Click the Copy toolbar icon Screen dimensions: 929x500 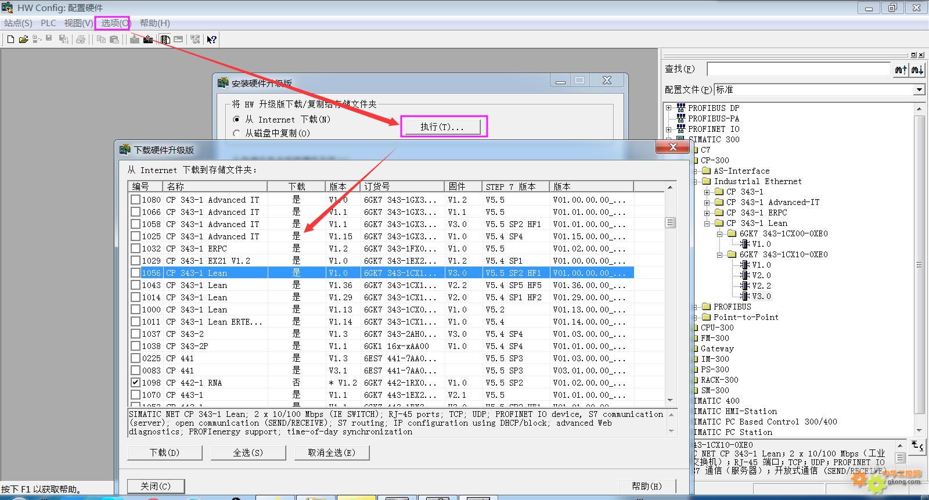pos(101,39)
